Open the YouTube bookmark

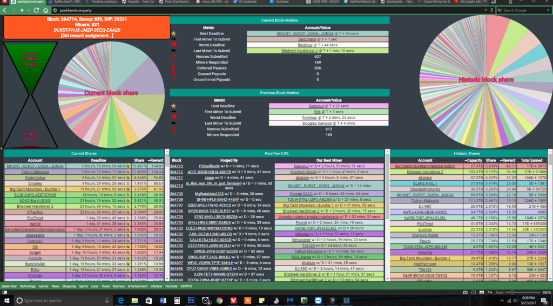click(171, 287)
